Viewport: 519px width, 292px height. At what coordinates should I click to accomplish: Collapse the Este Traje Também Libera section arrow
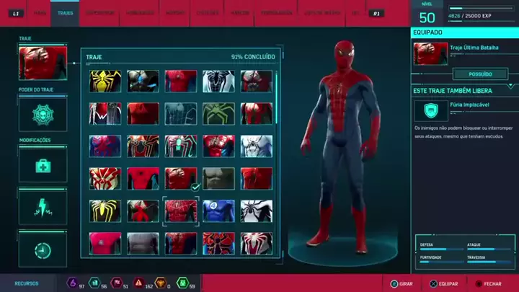click(511, 87)
